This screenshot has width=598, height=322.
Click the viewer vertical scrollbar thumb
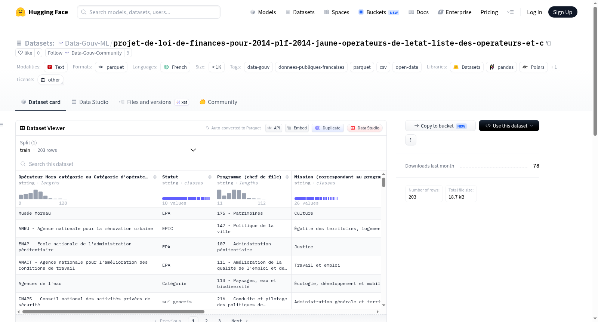pyautogui.click(x=383, y=182)
